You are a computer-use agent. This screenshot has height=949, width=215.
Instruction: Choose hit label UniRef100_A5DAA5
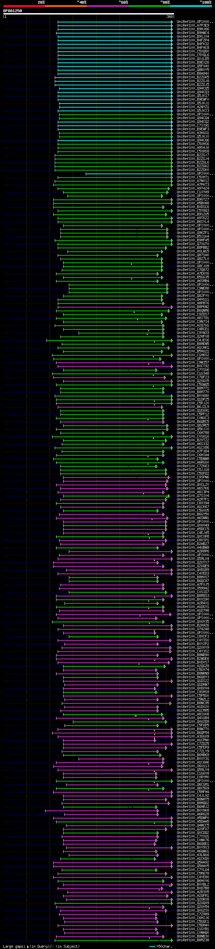(192, 821)
